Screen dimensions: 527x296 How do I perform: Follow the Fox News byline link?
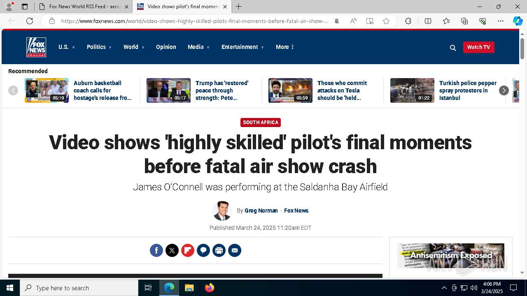(296, 210)
